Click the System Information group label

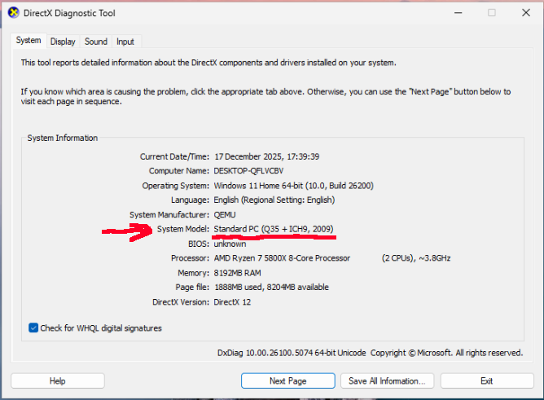coord(63,138)
